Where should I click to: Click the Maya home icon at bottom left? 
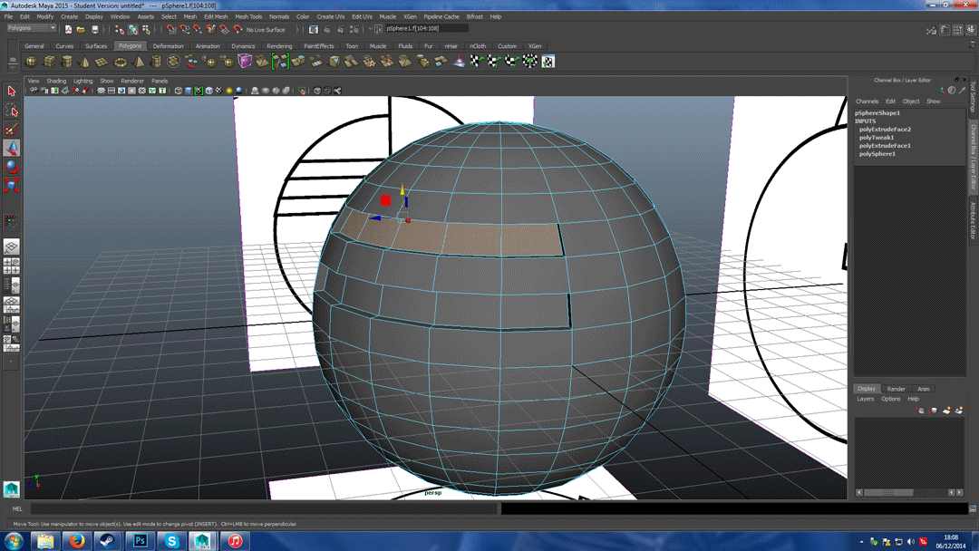pos(11,489)
